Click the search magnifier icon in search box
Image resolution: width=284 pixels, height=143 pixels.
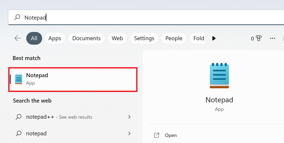(x=17, y=17)
